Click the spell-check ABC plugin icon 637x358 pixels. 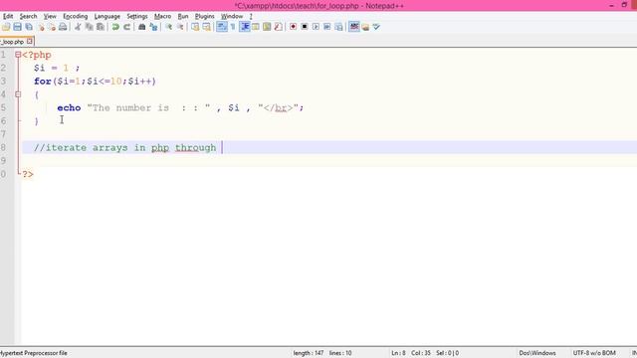[354, 27]
